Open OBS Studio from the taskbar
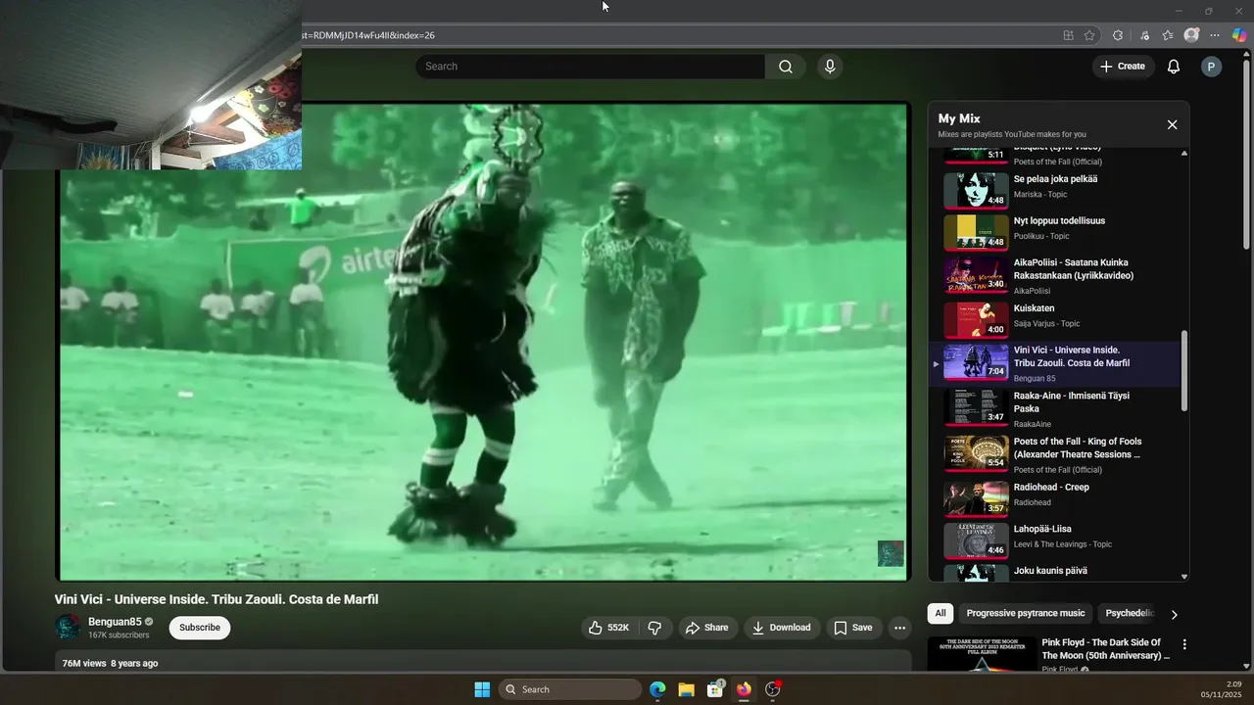 click(773, 689)
